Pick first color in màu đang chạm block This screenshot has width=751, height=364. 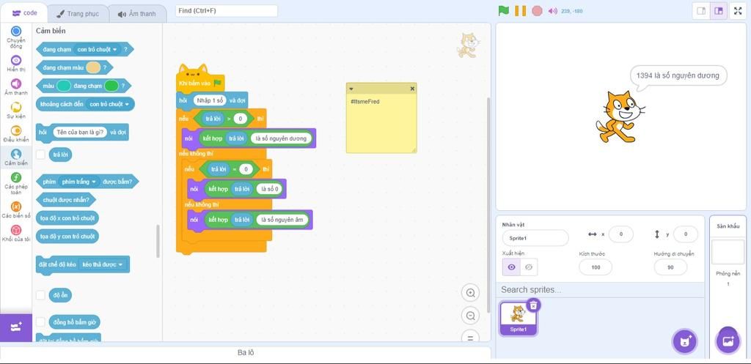(x=64, y=86)
